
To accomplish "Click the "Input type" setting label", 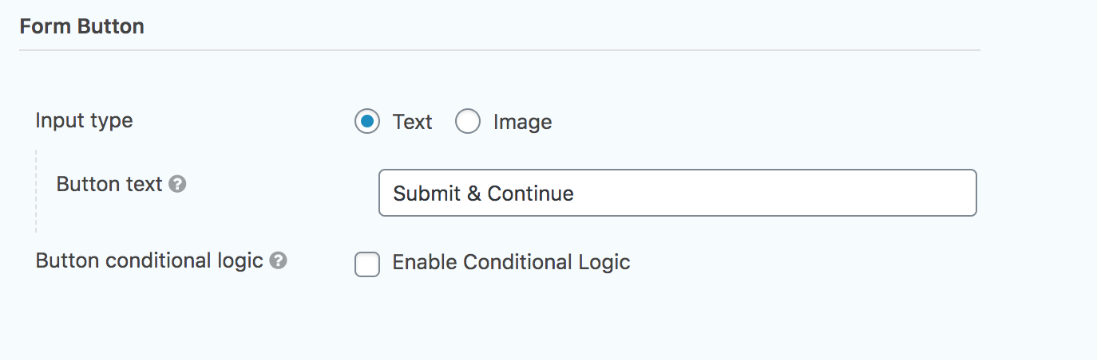I will pos(84,121).
